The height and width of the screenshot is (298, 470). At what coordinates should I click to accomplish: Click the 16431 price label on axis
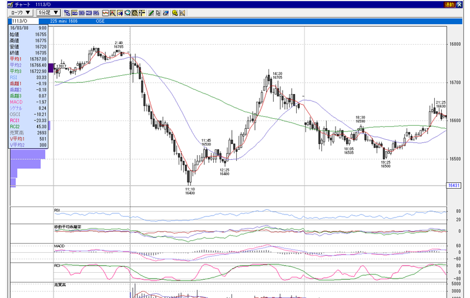point(454,185)
